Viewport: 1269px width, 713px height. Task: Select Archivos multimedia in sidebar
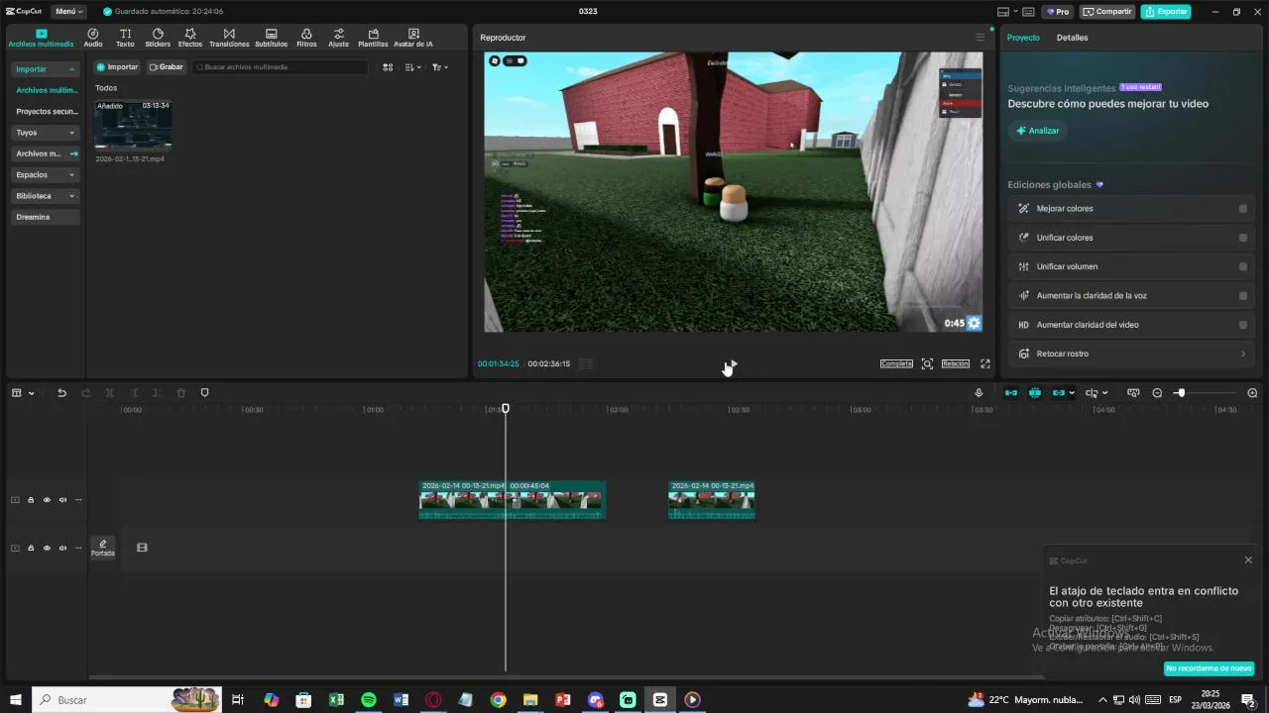(x=47, y=90)
